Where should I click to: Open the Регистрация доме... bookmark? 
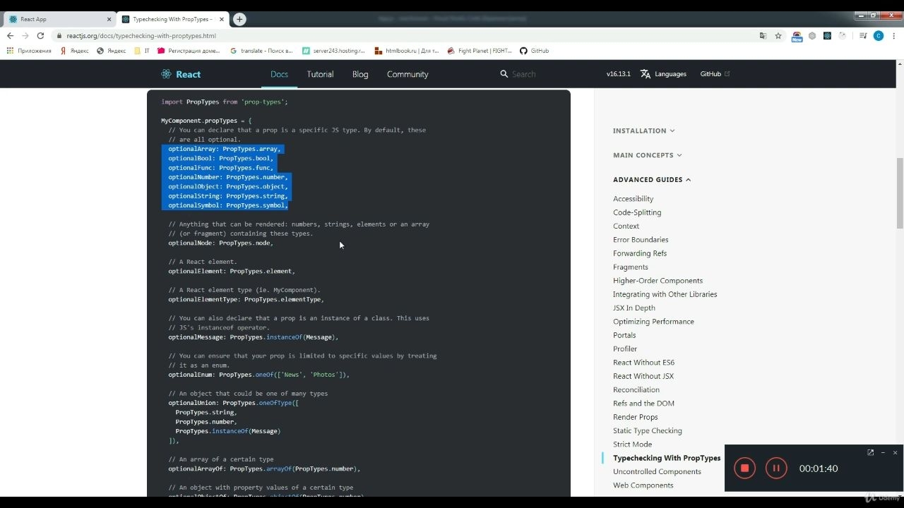(189, 51)
